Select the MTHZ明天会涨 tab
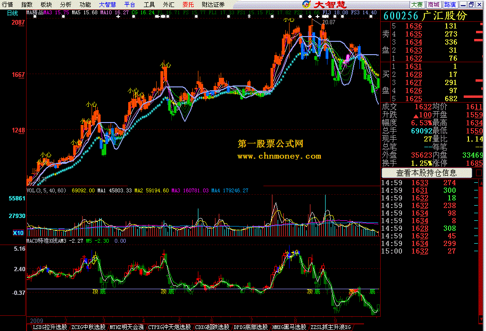Image resolution: width=486 pixels, height=331 pixels. (127, 327)
